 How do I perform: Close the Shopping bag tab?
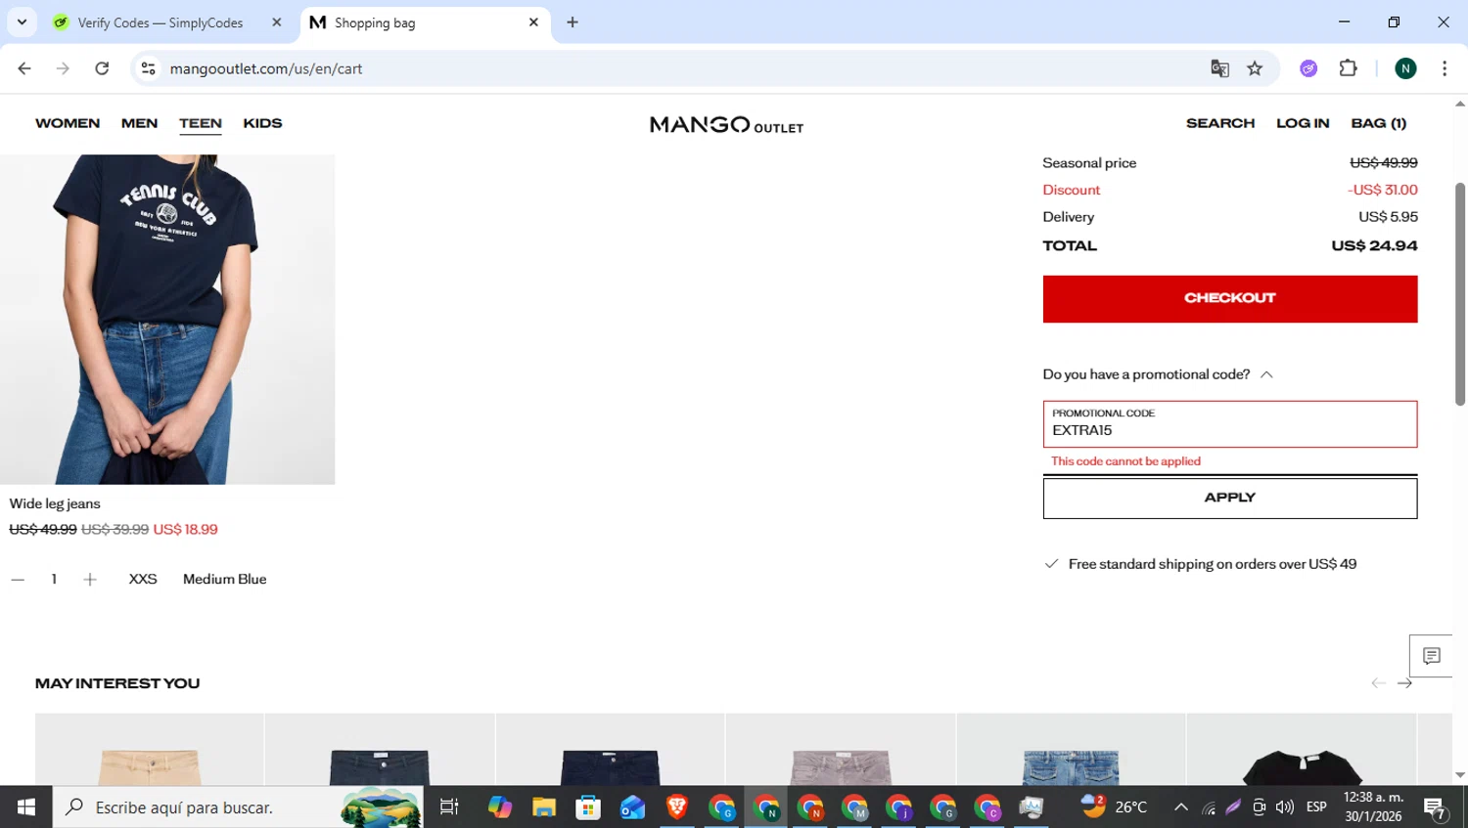pyautogui.click(x=533, y=22)
